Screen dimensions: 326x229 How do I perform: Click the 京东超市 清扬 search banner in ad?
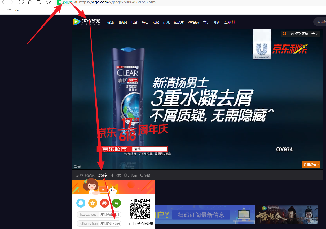tap(132, 149)
